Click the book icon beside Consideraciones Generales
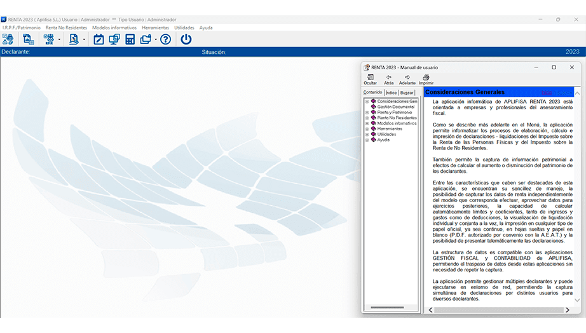Image resolution: width=586 pixels, height=333 pixels. point(373,101)
